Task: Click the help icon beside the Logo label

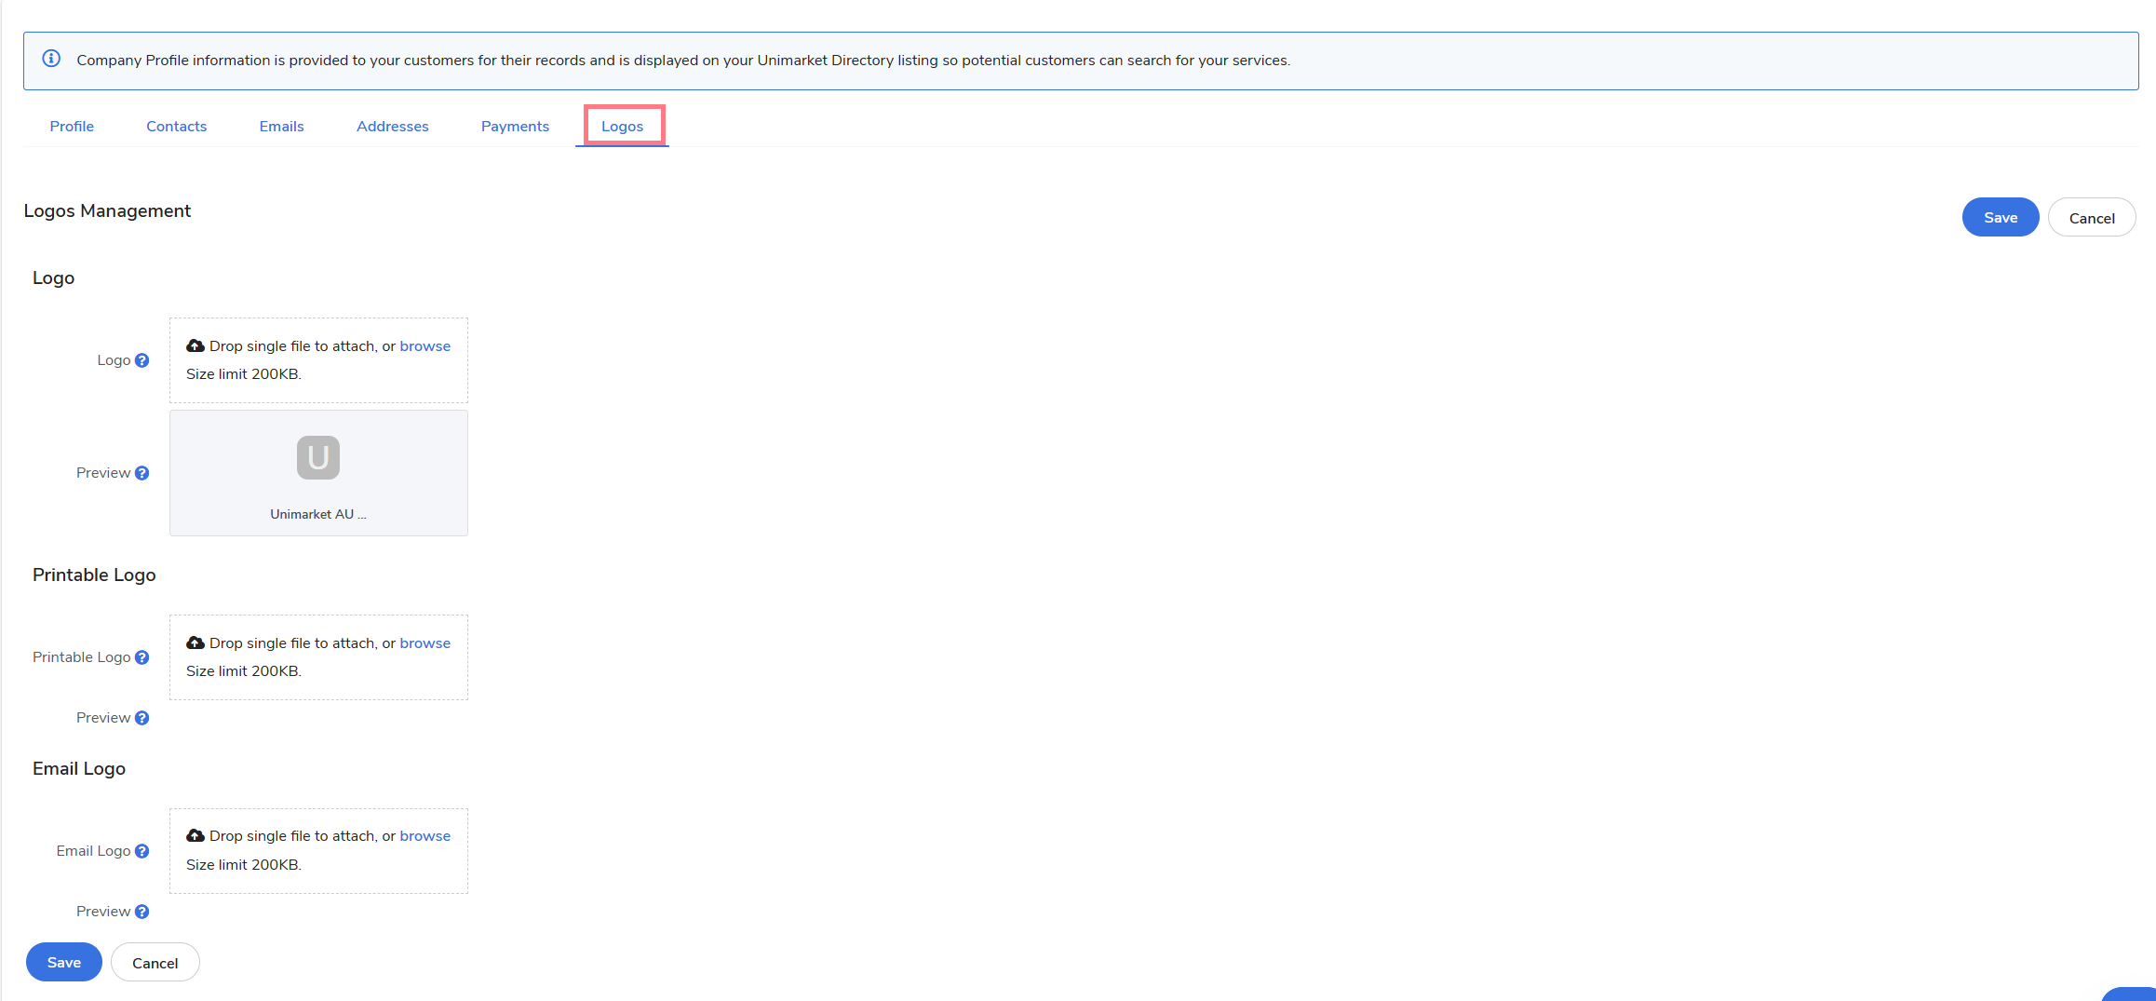Action: [141, 360]
